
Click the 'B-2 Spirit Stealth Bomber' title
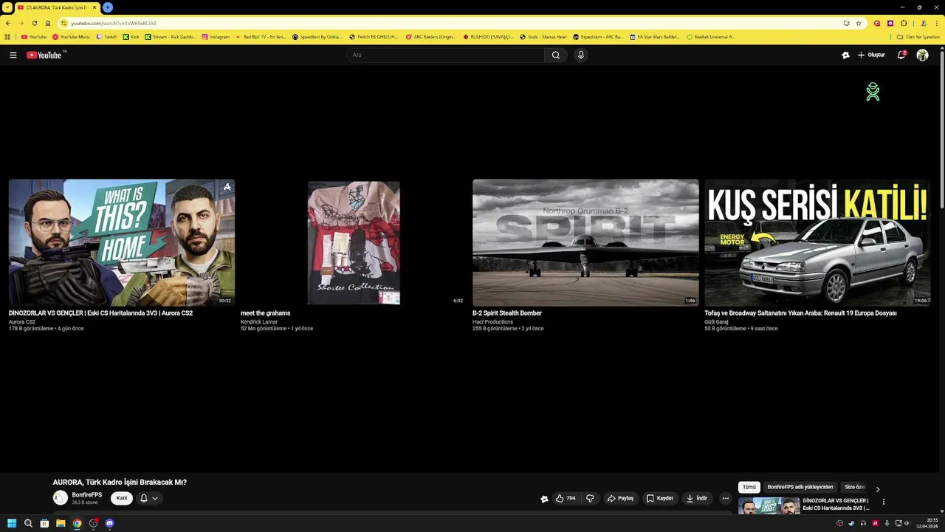click(507, 313)
